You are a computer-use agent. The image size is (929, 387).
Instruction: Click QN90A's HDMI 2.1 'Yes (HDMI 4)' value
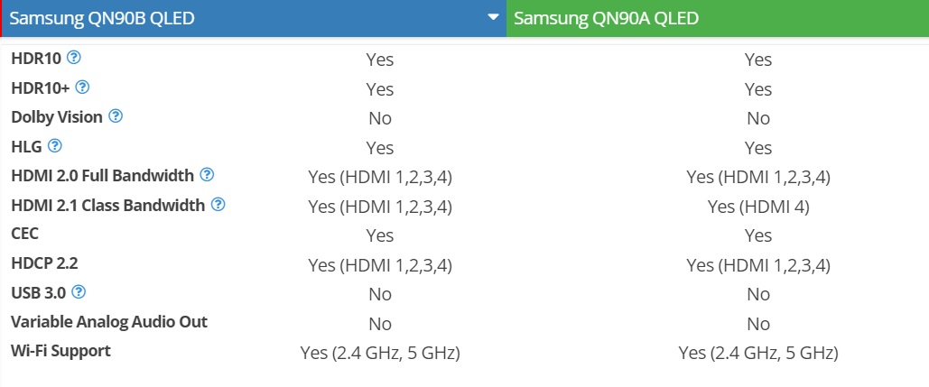(758, 207)
